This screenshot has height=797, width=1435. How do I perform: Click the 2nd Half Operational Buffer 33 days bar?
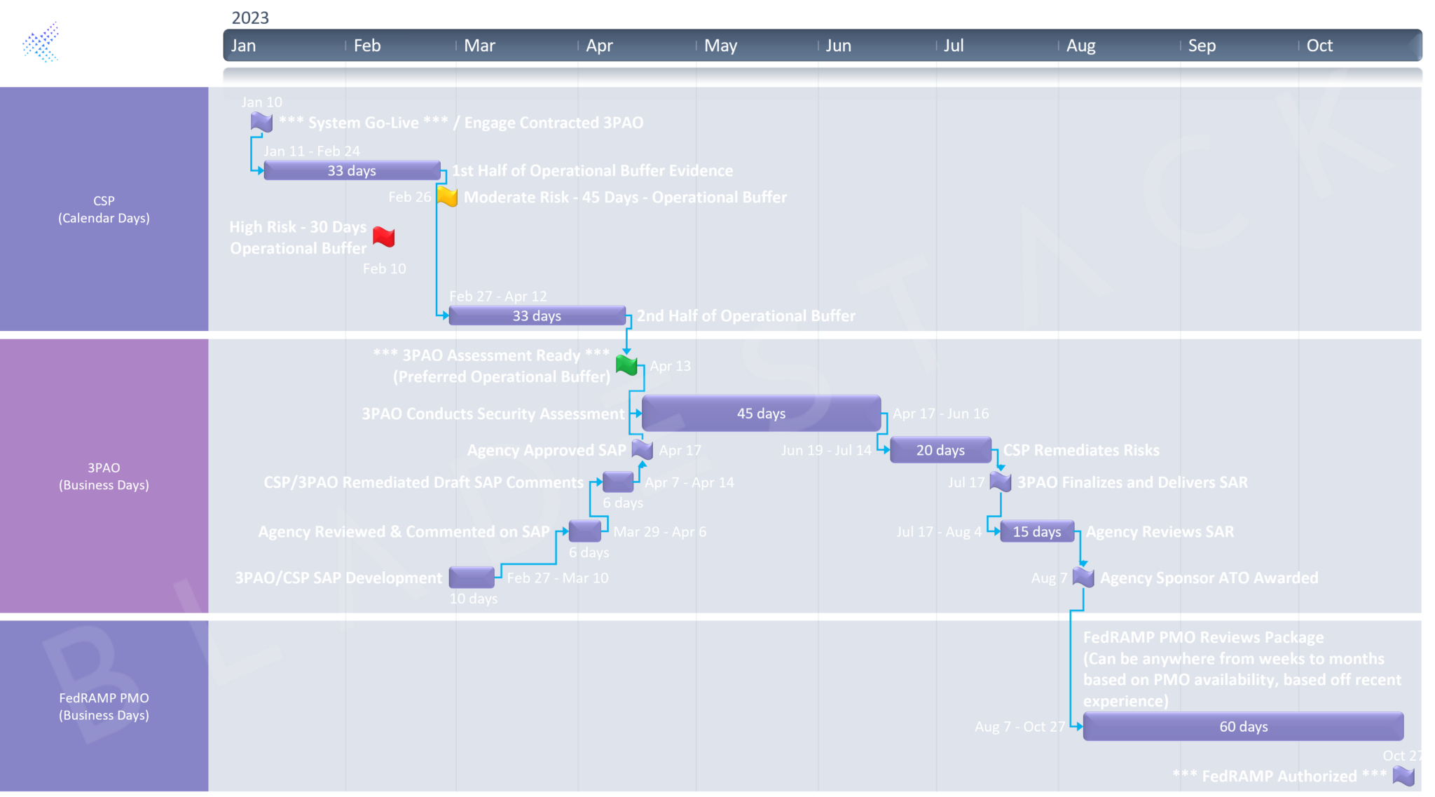coord(537,315)
